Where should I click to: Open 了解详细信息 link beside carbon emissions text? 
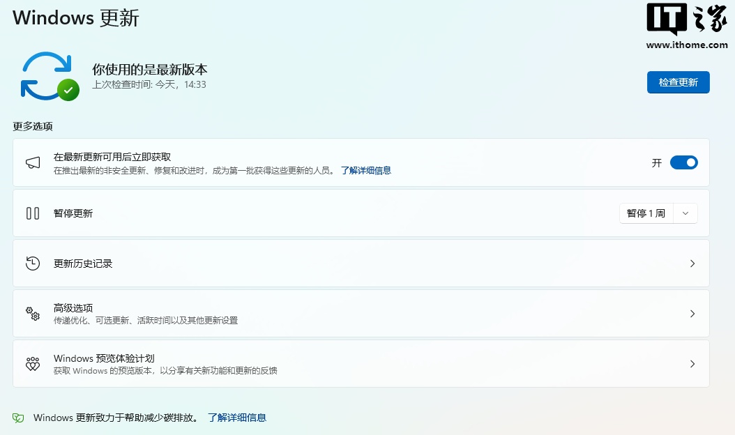[x=237, y=418]
